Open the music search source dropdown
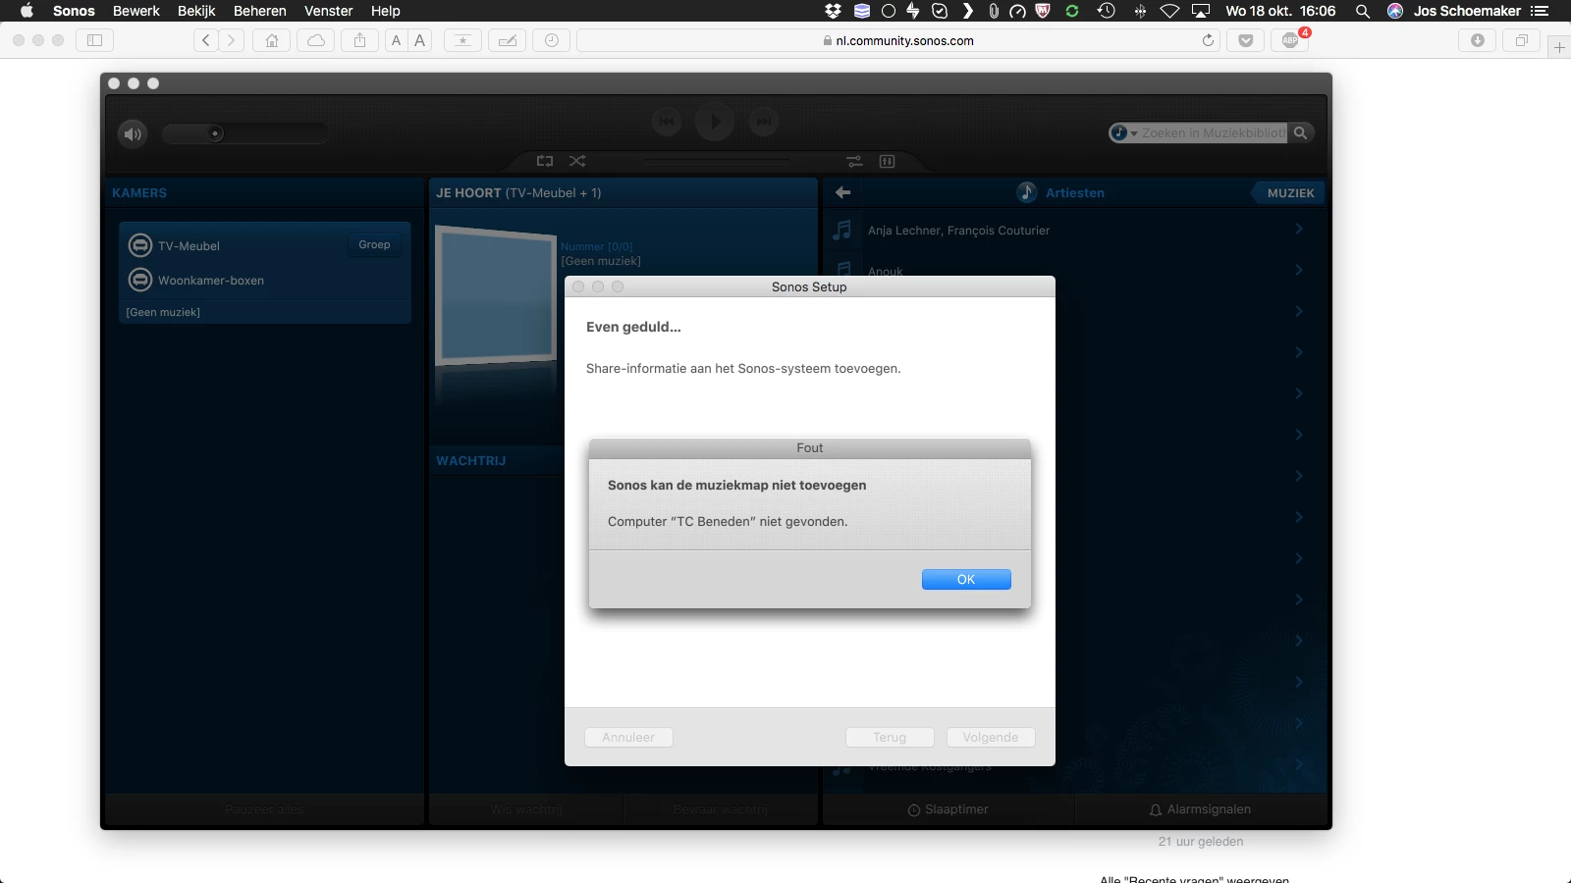Image resolution: width=1571 pixels, height=883 pixels. pyautogui.click(x=1123, y=132)
